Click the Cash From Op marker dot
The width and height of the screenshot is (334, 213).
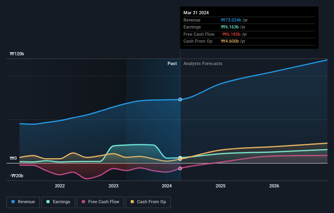tap(180, 159)
